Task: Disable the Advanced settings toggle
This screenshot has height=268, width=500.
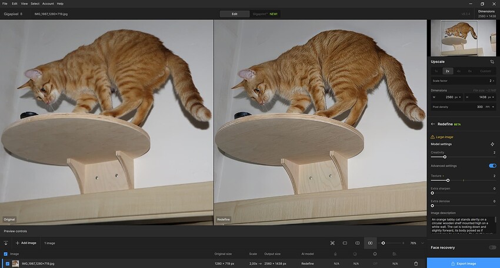Action: coord(492,166)
